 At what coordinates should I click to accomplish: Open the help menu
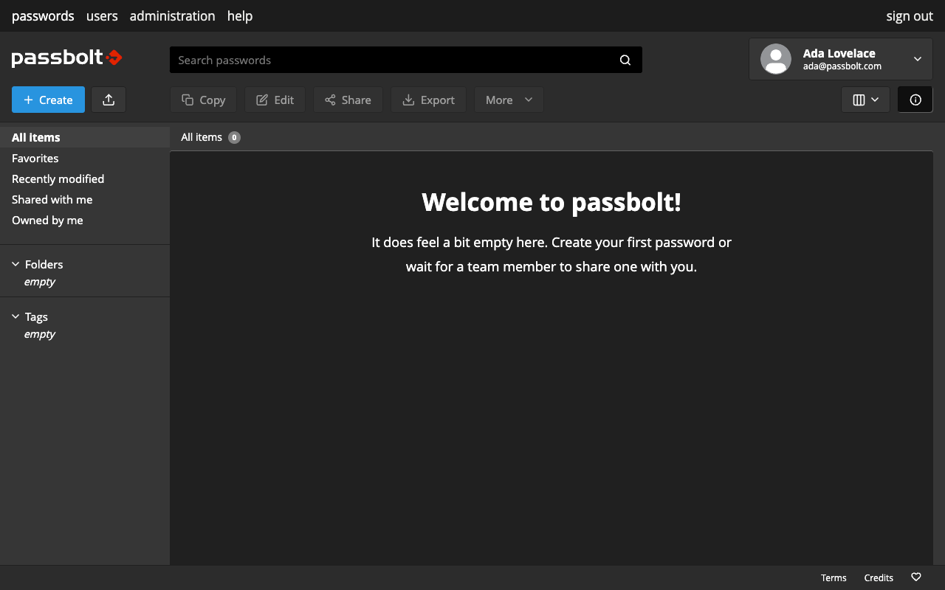(240, 15)
